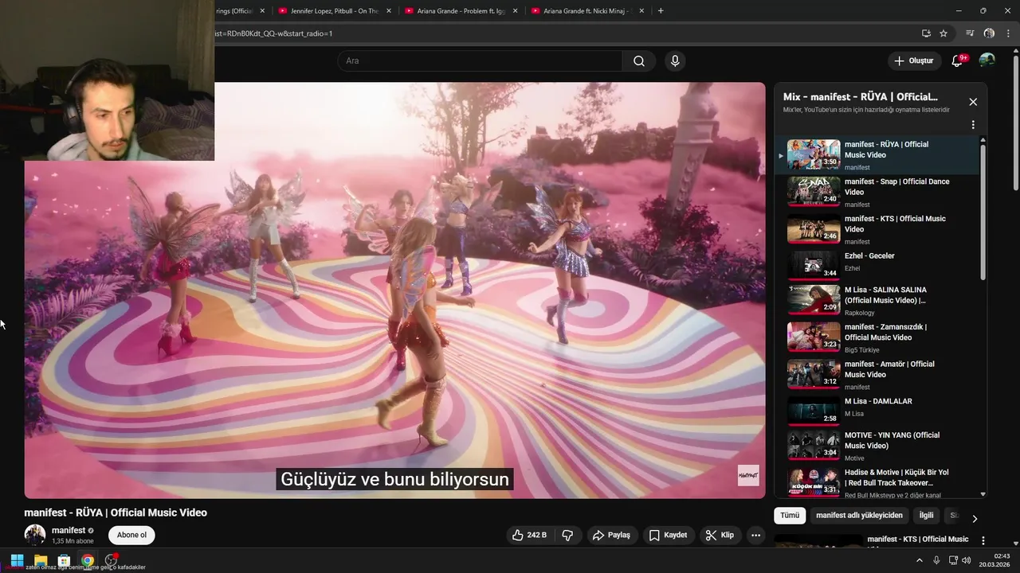1020x573 pixels.
Task: Open taskbar volume control
Action: coord(966,560)
